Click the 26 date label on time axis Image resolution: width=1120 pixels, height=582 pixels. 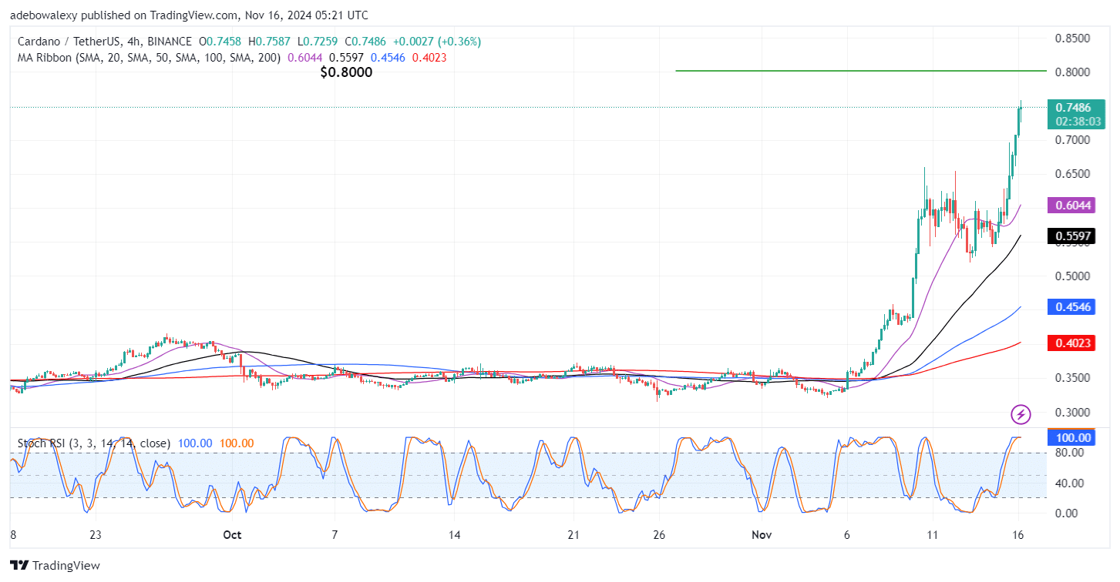click(x=658, y=535)
